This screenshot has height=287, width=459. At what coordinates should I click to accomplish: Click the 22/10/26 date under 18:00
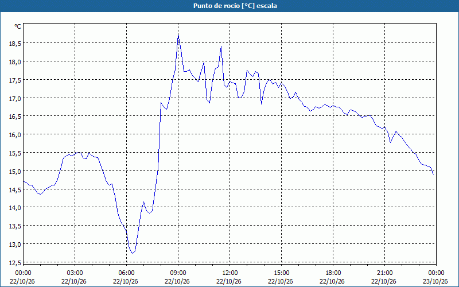(x=332, y=281)
